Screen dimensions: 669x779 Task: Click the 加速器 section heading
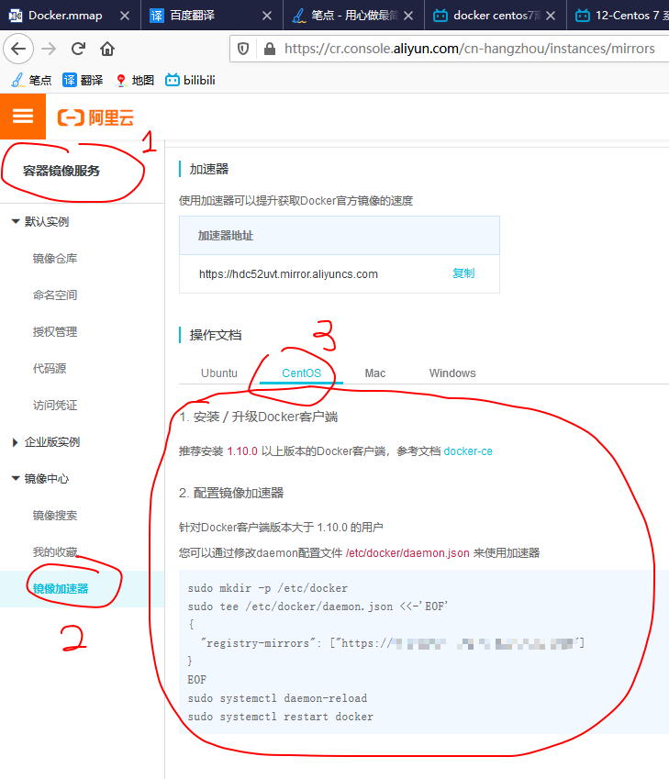coord(208,170)
